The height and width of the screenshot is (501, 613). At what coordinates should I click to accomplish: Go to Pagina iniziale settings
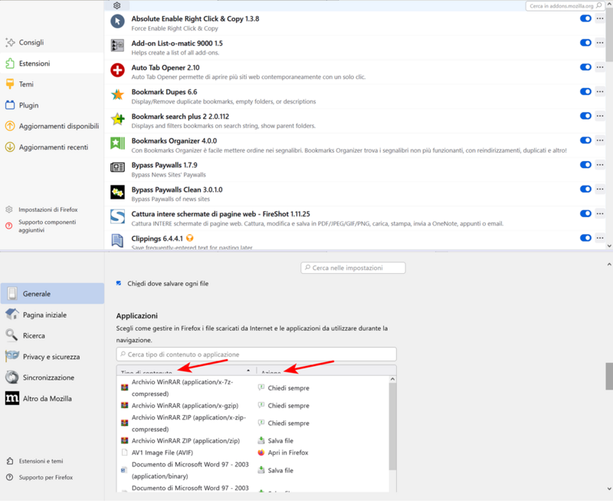[52, 315]
